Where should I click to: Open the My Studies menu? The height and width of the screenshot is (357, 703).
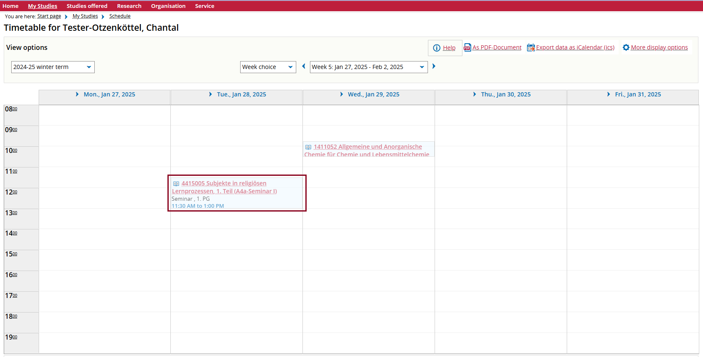tap(42, 6)
